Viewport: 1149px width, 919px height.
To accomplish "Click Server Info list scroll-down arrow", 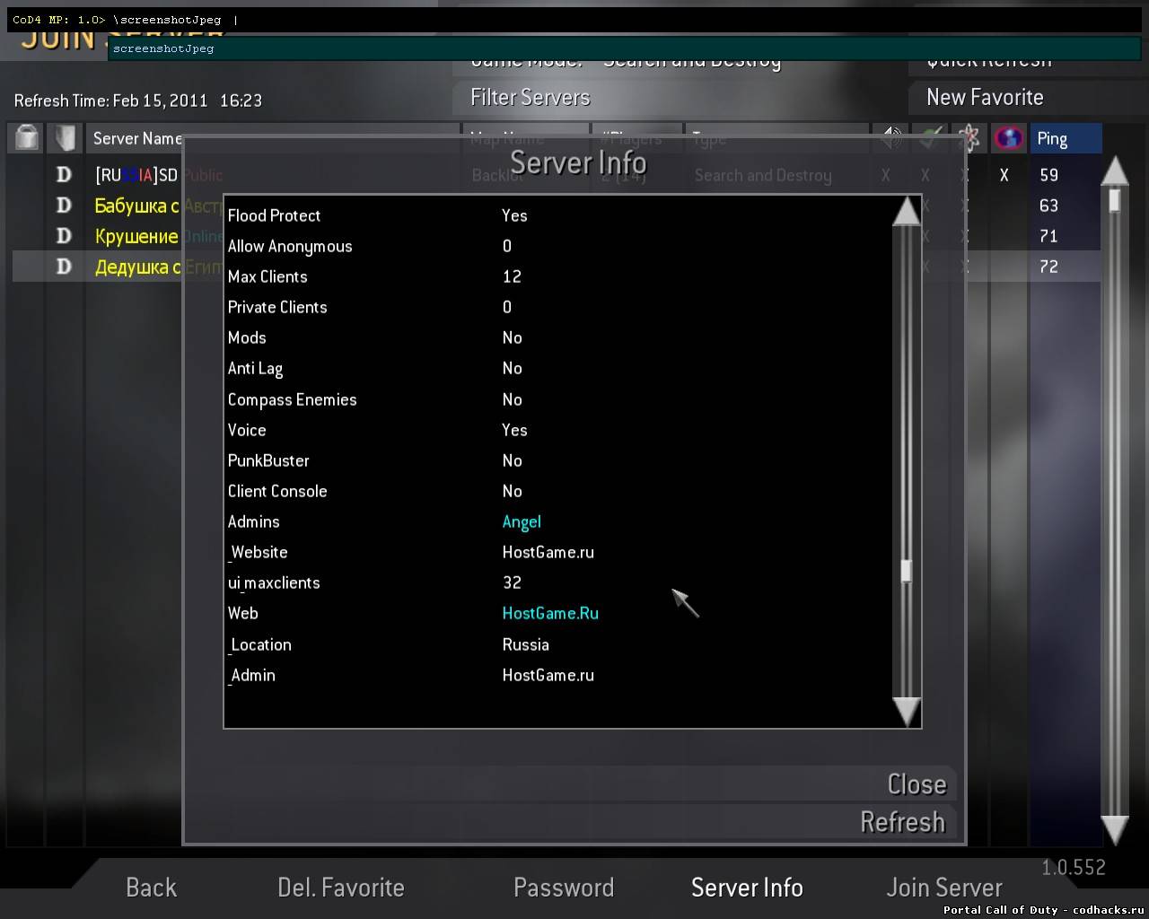I will [906, 711].
